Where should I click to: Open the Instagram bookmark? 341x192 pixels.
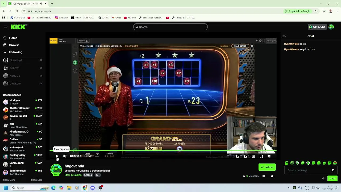61,18
